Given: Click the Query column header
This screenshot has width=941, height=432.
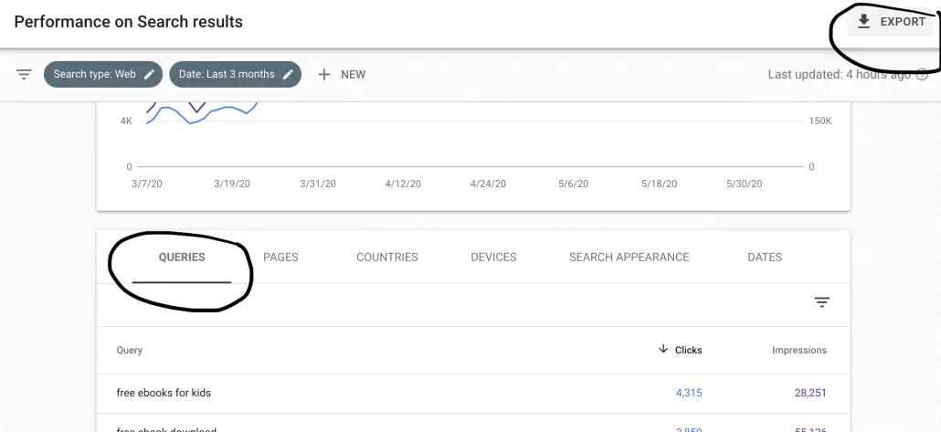Looking at the screenshot, I should pyautogui.click(x=129, y=351).
